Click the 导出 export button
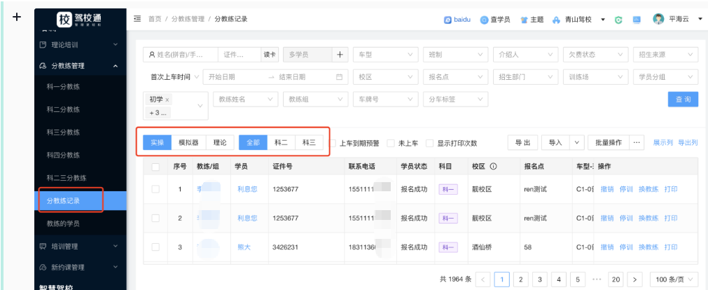708x290 pixels. click(x=522, y=142)
